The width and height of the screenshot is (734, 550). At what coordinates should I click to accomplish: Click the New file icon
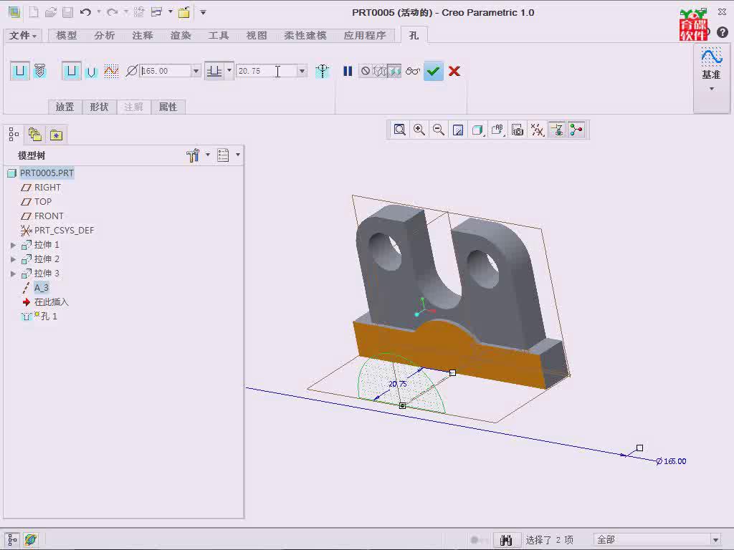[33, 12]
